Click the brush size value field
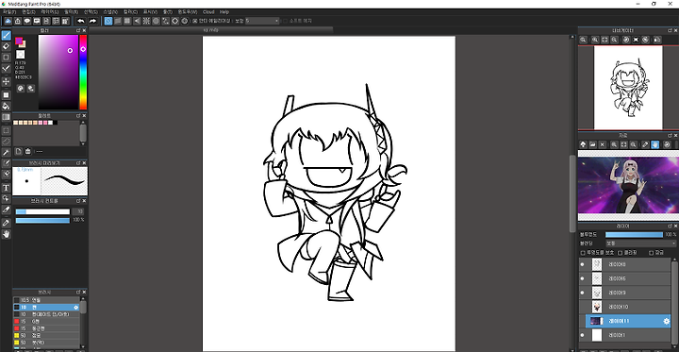The height and width of the screenshot is (352, 679). click(78, 211)
